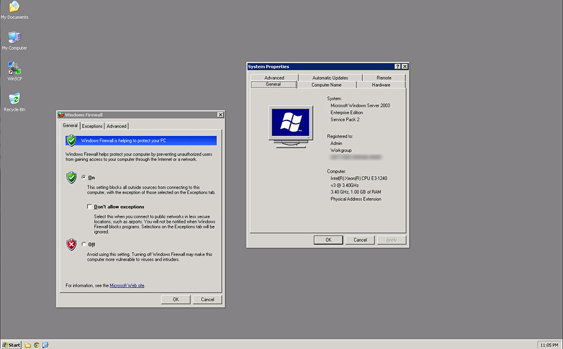Click red shield icon beside the Off option

coord(72,244)
